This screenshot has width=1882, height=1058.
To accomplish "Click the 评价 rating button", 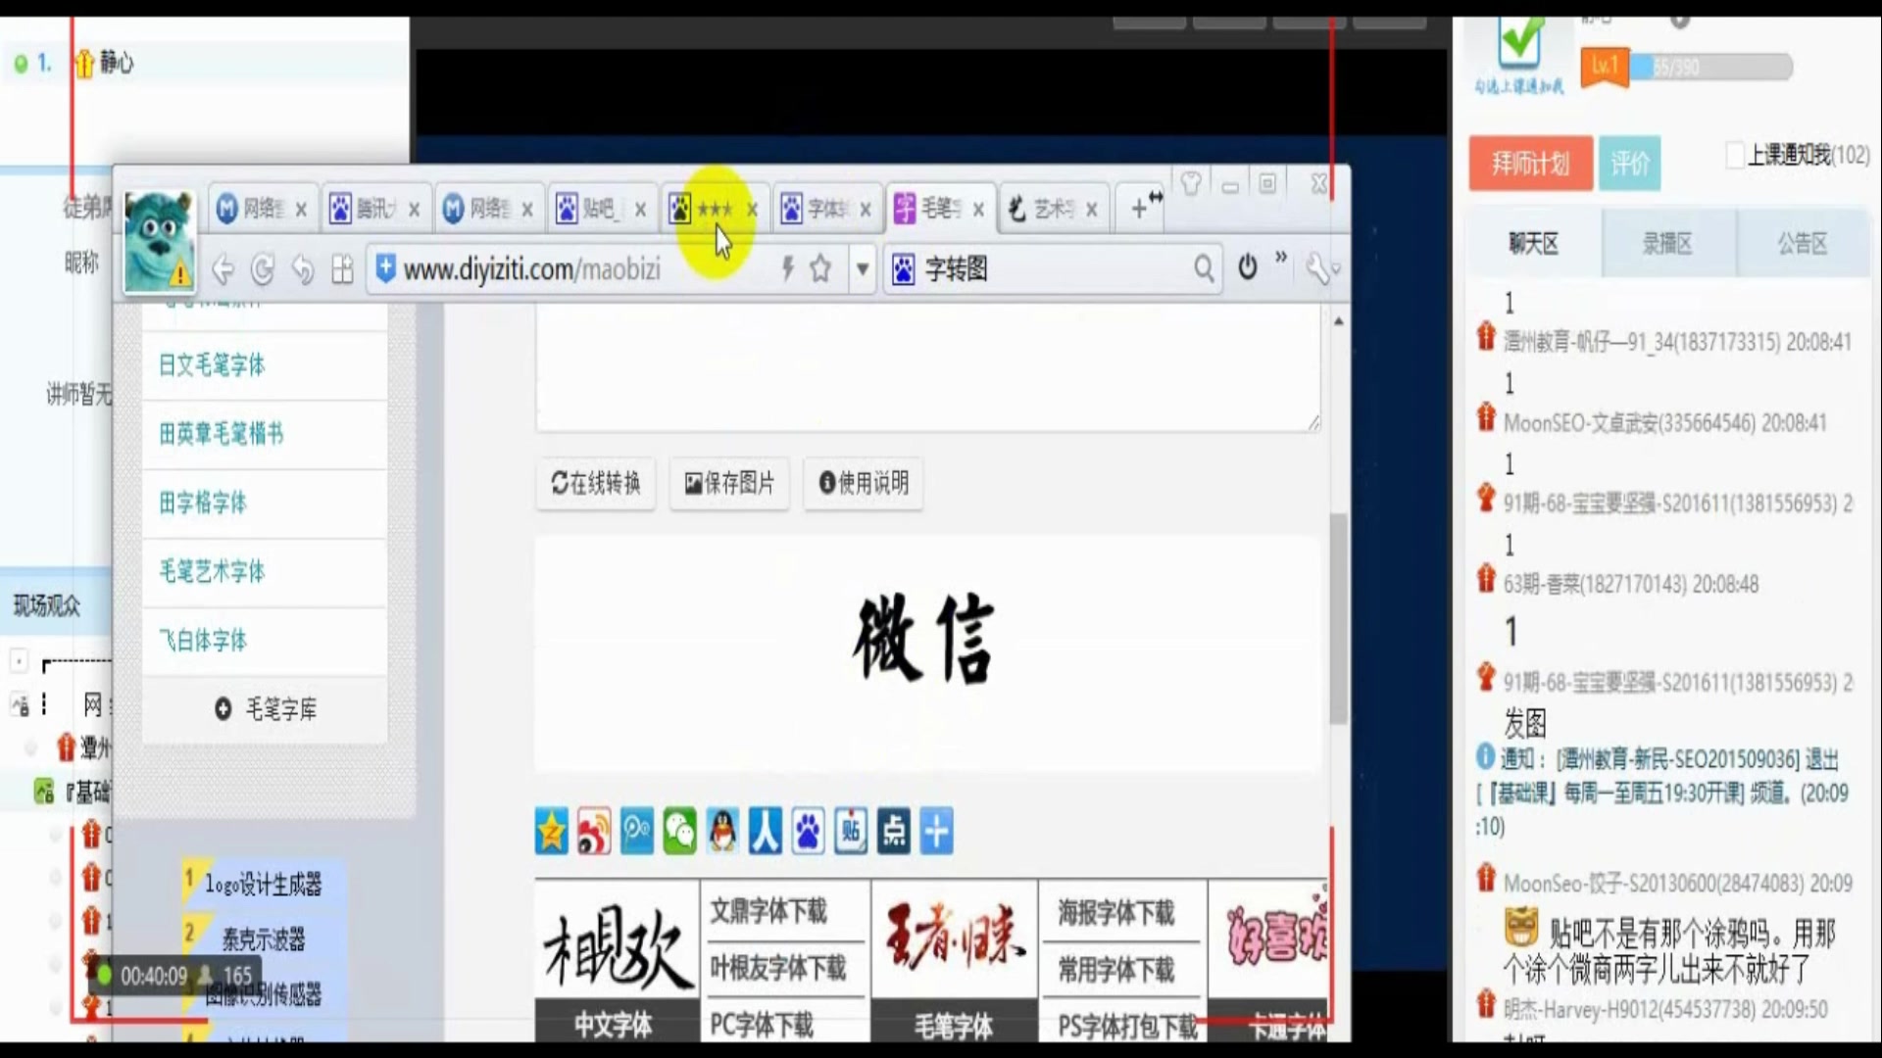I will 1630,164.
